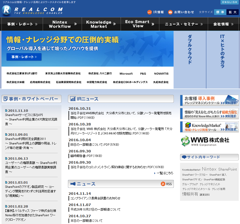This screenshot has width=240, height=224.
Task: Click the ナレッジマネジメントツール keyword tag
Action: [196, 189]
